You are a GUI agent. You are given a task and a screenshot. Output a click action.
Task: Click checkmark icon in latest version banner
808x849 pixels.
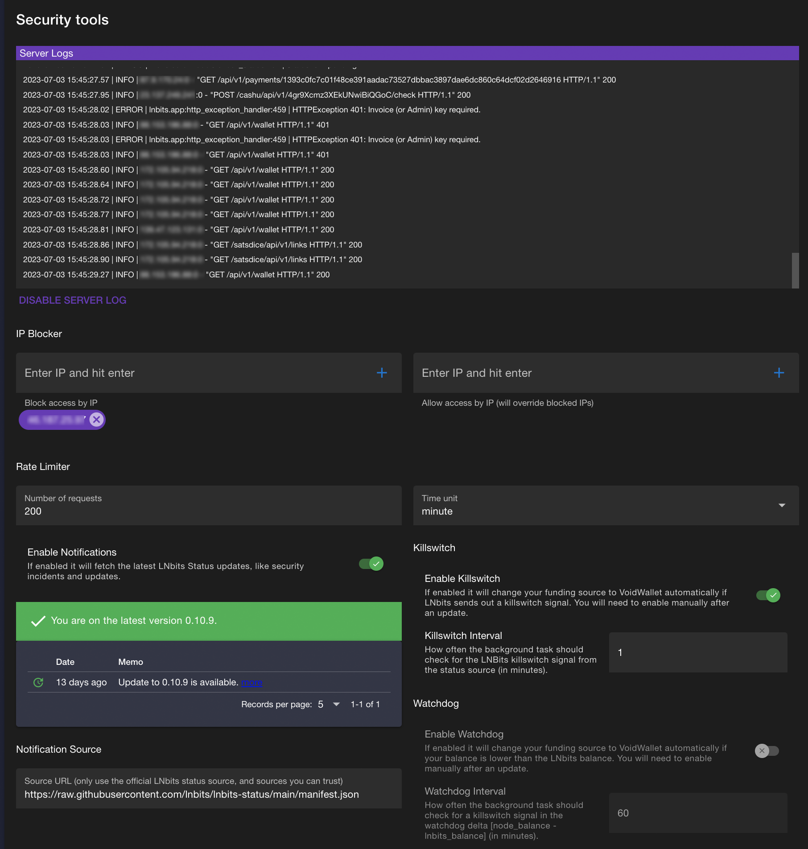tap(38, 621)
